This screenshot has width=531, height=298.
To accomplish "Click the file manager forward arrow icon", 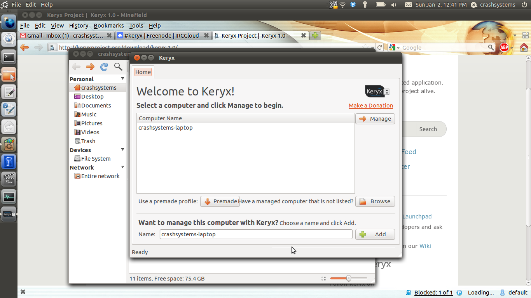I will pos(90,67).
